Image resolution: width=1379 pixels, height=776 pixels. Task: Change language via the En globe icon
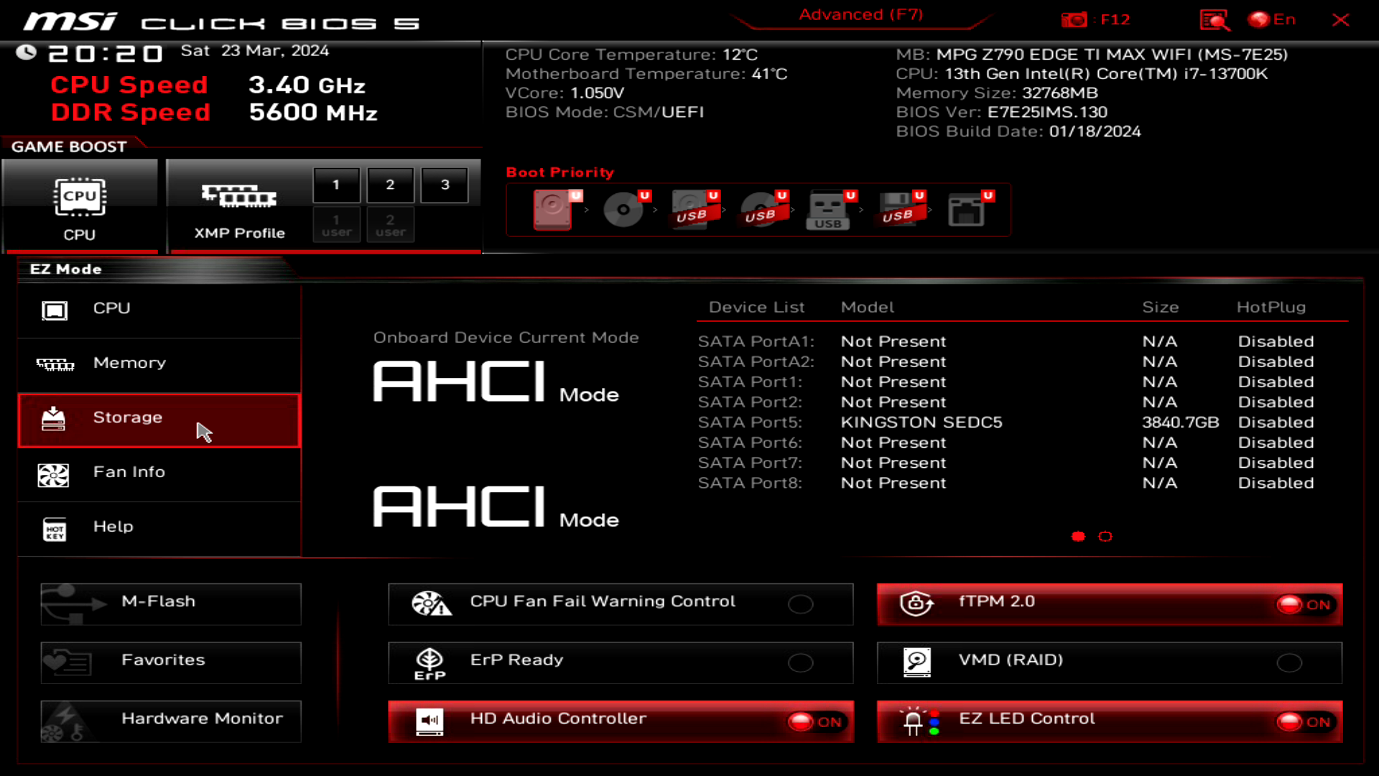click(1272, 19)
